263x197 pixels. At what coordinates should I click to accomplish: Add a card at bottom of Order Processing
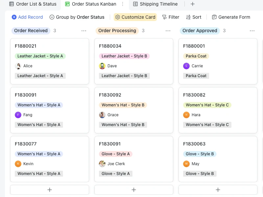coord(134,190)
